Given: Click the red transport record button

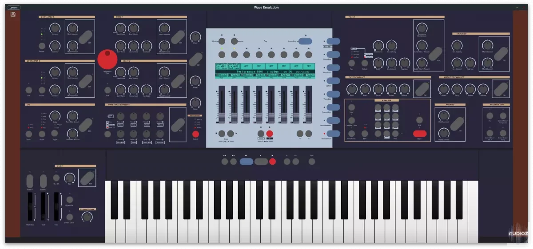Looking at the screenshot, I should tap(272, 162).
